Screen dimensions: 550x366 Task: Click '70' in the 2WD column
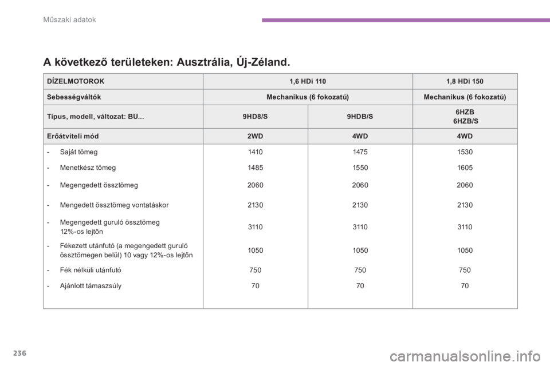[256, 286]
